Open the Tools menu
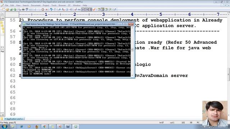The height and width of the screenshot is (129, 230). click(54, 5)
